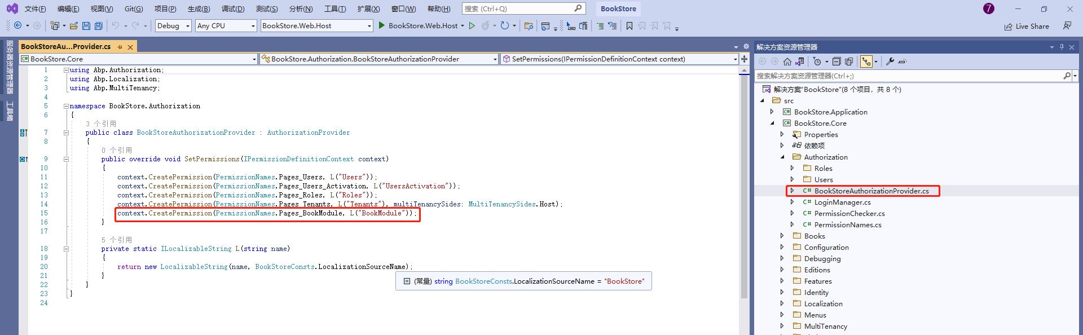The image size is (1083, 335).
Task: Click the Hot Reload flame icon
Action: (486, 26)
